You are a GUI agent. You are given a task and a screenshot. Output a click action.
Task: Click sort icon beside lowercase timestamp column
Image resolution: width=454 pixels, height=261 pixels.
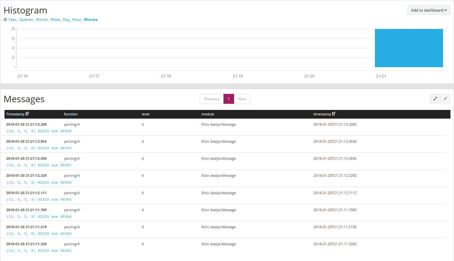pyautogui.click(x=334, y=114)
